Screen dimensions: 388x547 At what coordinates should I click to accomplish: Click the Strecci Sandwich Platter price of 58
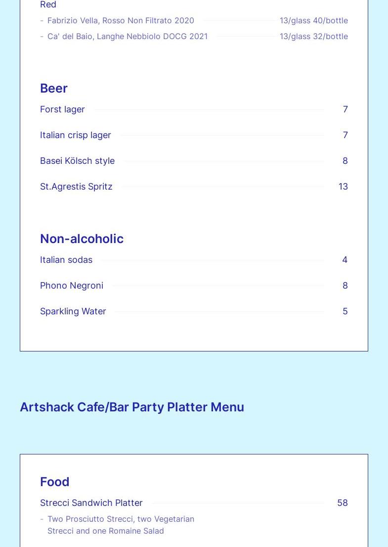point(342,502)
